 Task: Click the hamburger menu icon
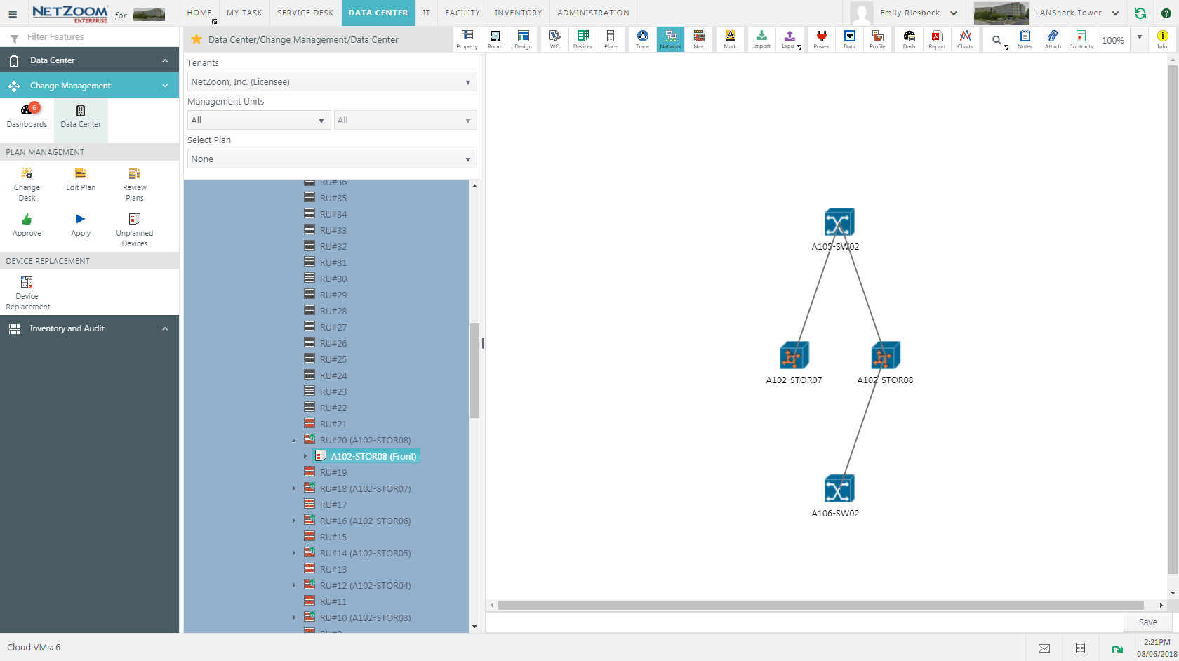point(13,13)
